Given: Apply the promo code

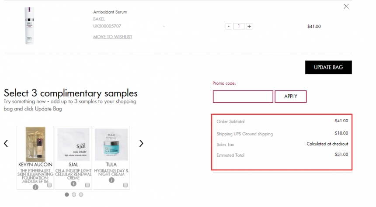Looking at the screenshot, I should (291, 97).
